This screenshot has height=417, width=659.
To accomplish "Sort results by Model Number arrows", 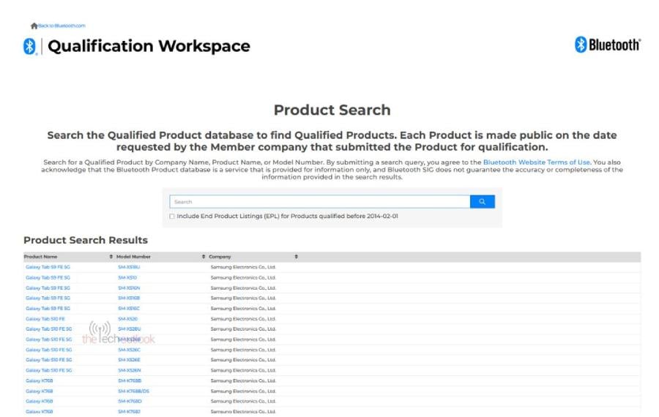I will [x=204, y=257].
